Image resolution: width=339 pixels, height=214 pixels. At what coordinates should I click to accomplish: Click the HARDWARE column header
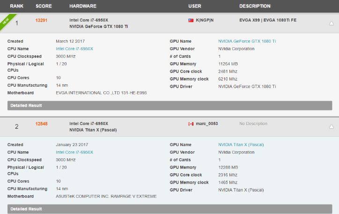[x=83, y=6]
